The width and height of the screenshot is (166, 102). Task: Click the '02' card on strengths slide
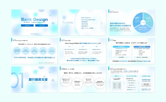click(83, 51)
